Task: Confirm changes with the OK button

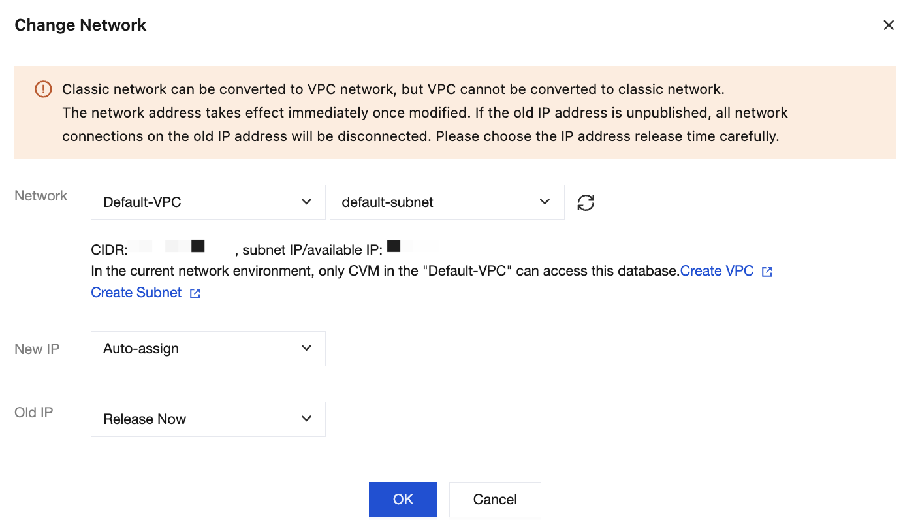Action: 403,500
